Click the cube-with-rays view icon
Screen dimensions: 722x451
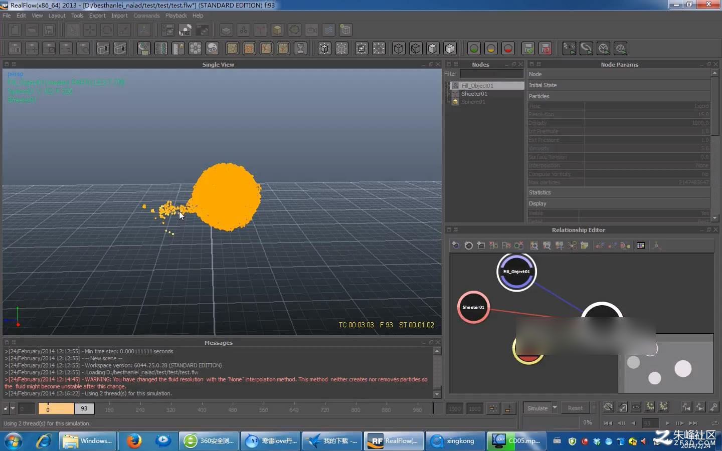pyautogui.click(x=324, y=49)
